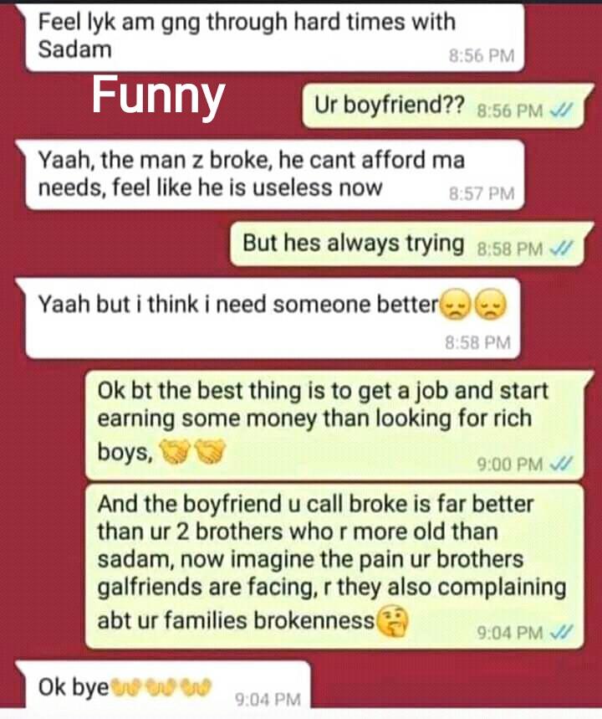The width and height of the screenshot is (602, 719).
Task: Select the 'And the boyfriend u call broke' message
Action: coord(334,567)
